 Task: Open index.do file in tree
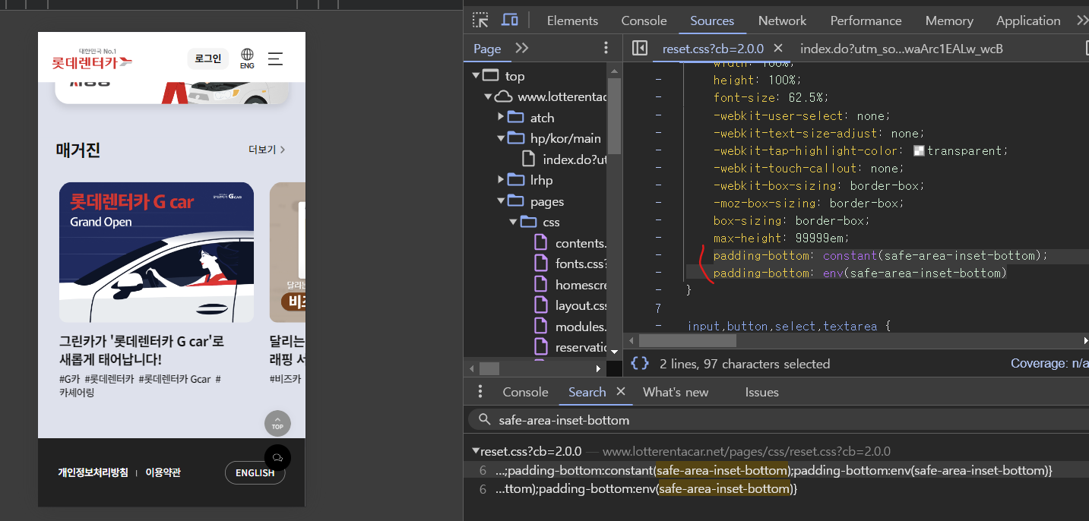(x=565, y=159)
